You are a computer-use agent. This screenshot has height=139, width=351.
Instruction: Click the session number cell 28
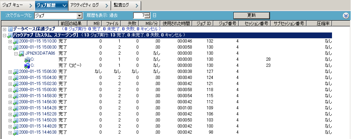click(268, 59)
